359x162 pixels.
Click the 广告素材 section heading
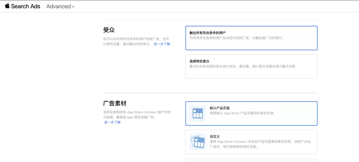(115, 103)
